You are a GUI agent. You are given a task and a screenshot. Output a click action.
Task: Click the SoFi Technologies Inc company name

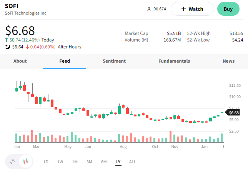pyautogui.click(x=26, y=13)
